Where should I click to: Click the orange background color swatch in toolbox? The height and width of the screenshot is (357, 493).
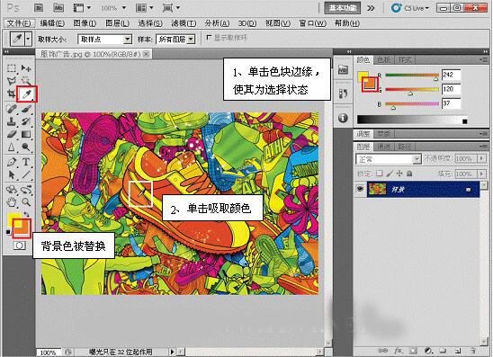coord(22,228)
